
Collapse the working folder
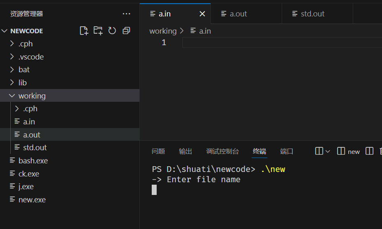click(32, 96)
